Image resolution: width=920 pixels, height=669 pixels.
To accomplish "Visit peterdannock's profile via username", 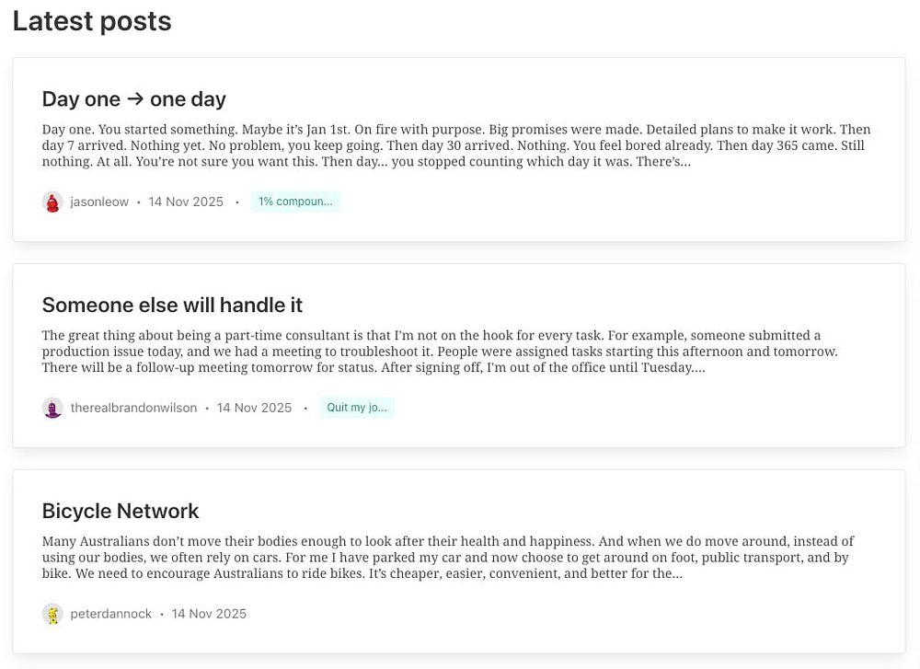I will (110, 614).
